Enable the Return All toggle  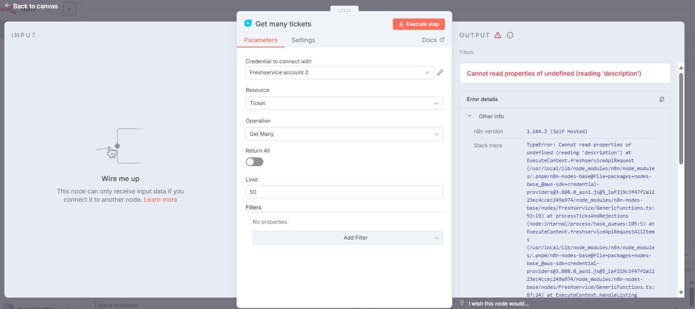(x=255, y=162)
